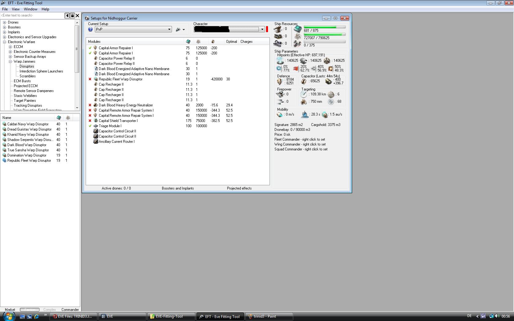
Task: Expand the Drones tree node
Action: 5,22
